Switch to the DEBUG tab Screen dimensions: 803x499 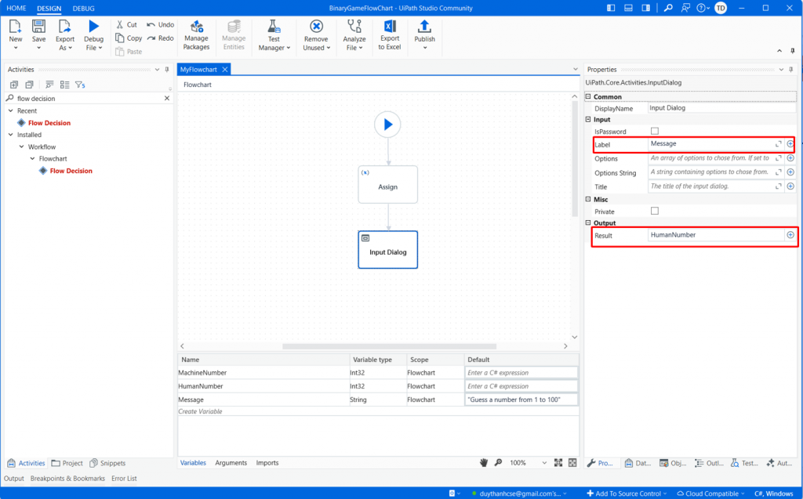point(83,8)
